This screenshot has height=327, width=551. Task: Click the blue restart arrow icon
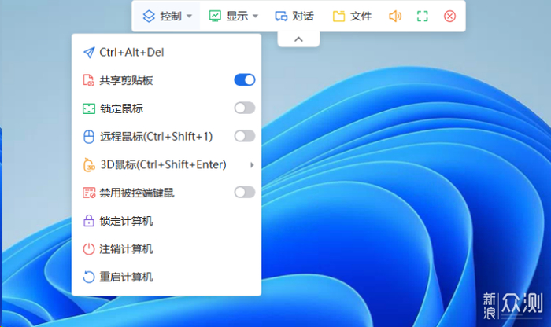pyautogui.click(x=88, y=277)
